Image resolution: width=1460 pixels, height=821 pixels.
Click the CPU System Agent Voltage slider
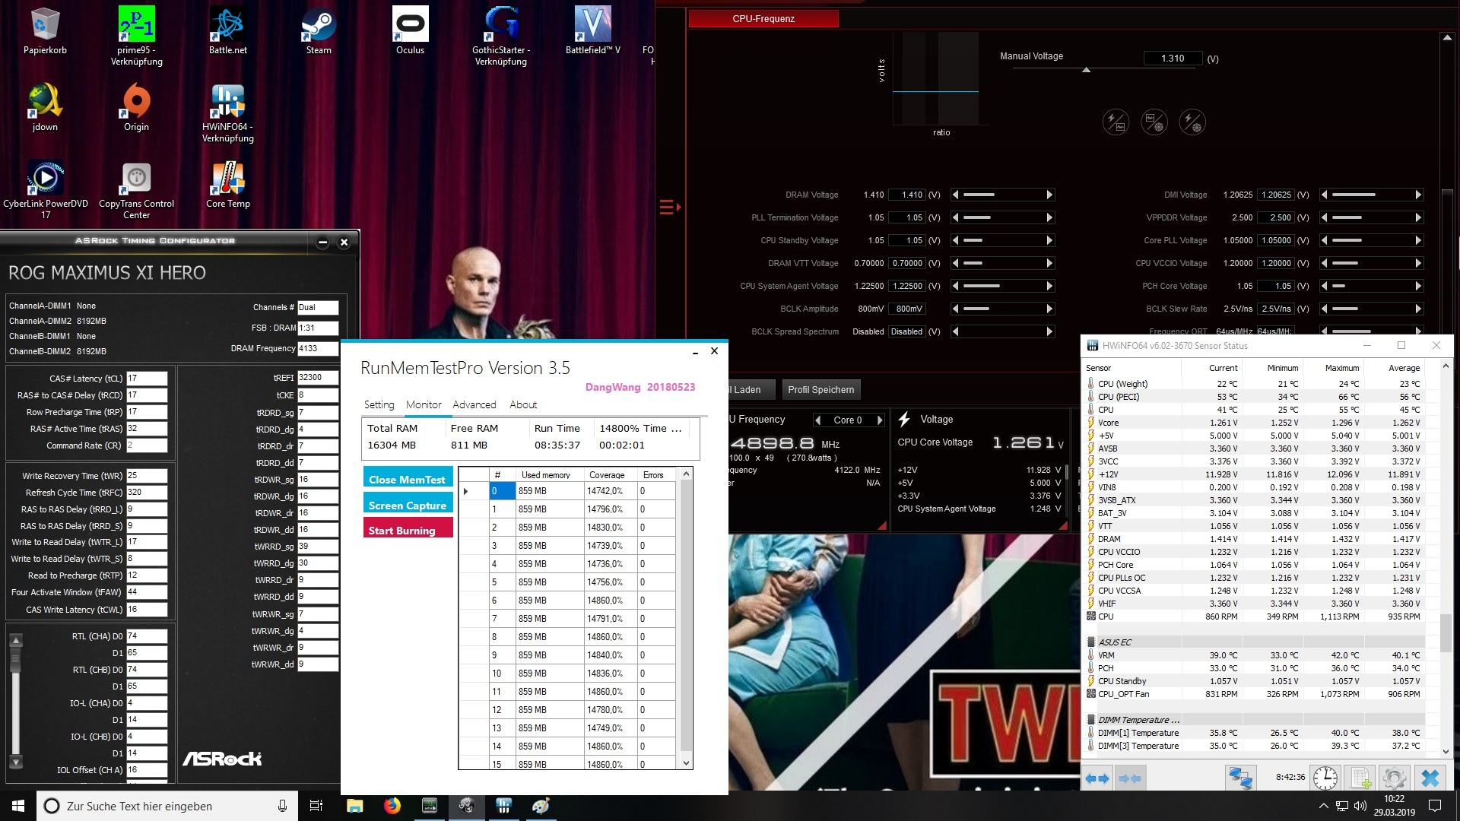(1003, 286)
